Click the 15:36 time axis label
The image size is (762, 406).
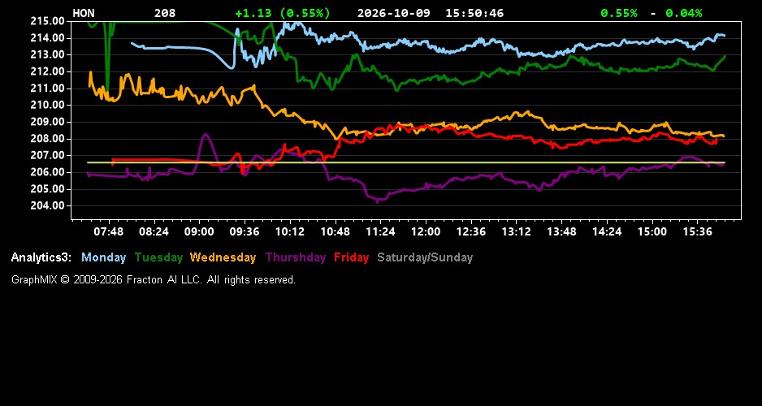697,231
